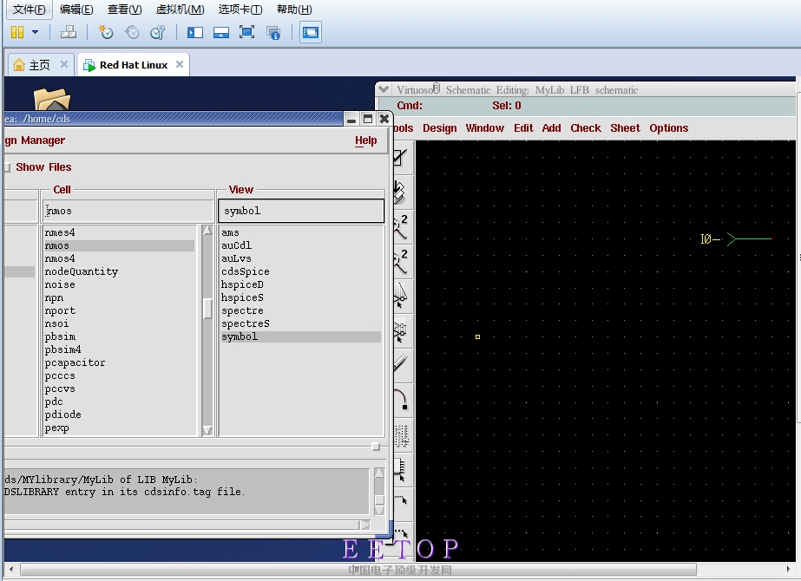This screenshot has width=801, height=581.
Task: Click the Cell name input field
Action: click(128, 211)
